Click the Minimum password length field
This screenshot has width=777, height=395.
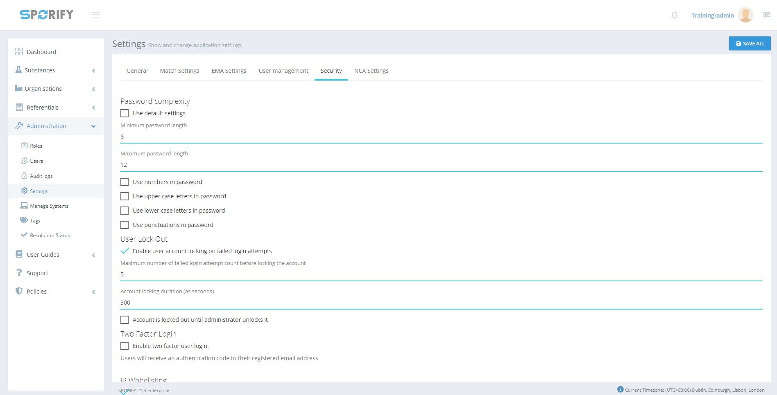coord(441,137)
